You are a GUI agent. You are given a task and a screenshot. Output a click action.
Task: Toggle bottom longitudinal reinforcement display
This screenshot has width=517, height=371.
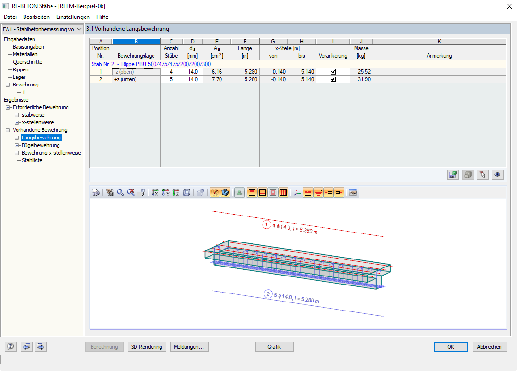coord(263,192)
